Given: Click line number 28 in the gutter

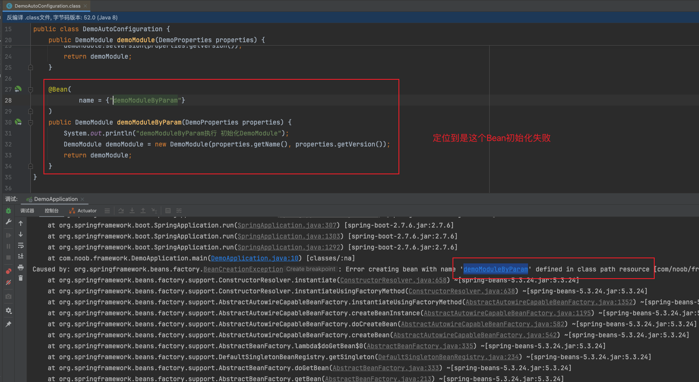Looking at the screenshot, I should [8, 100].
